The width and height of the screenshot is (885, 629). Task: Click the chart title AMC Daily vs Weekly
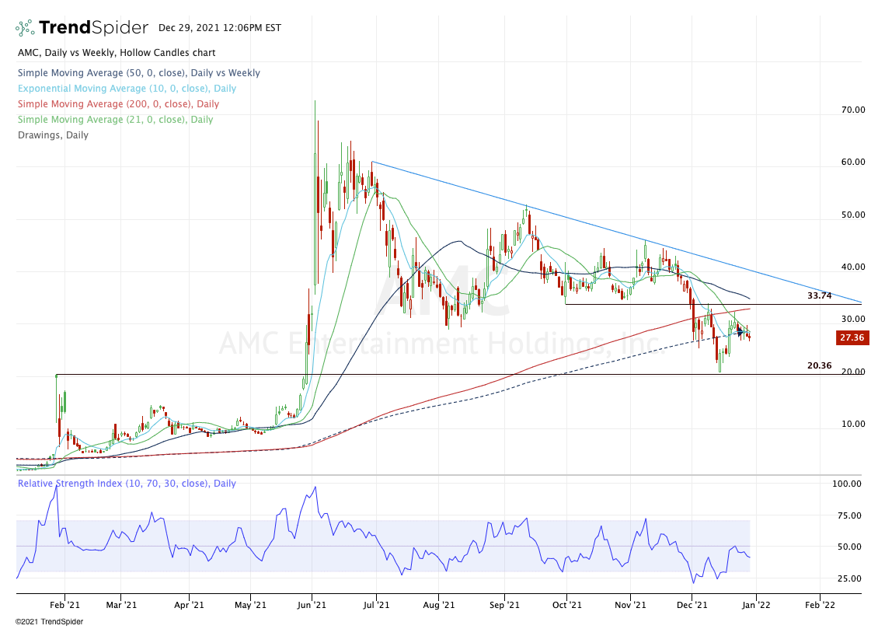(116, 53)
